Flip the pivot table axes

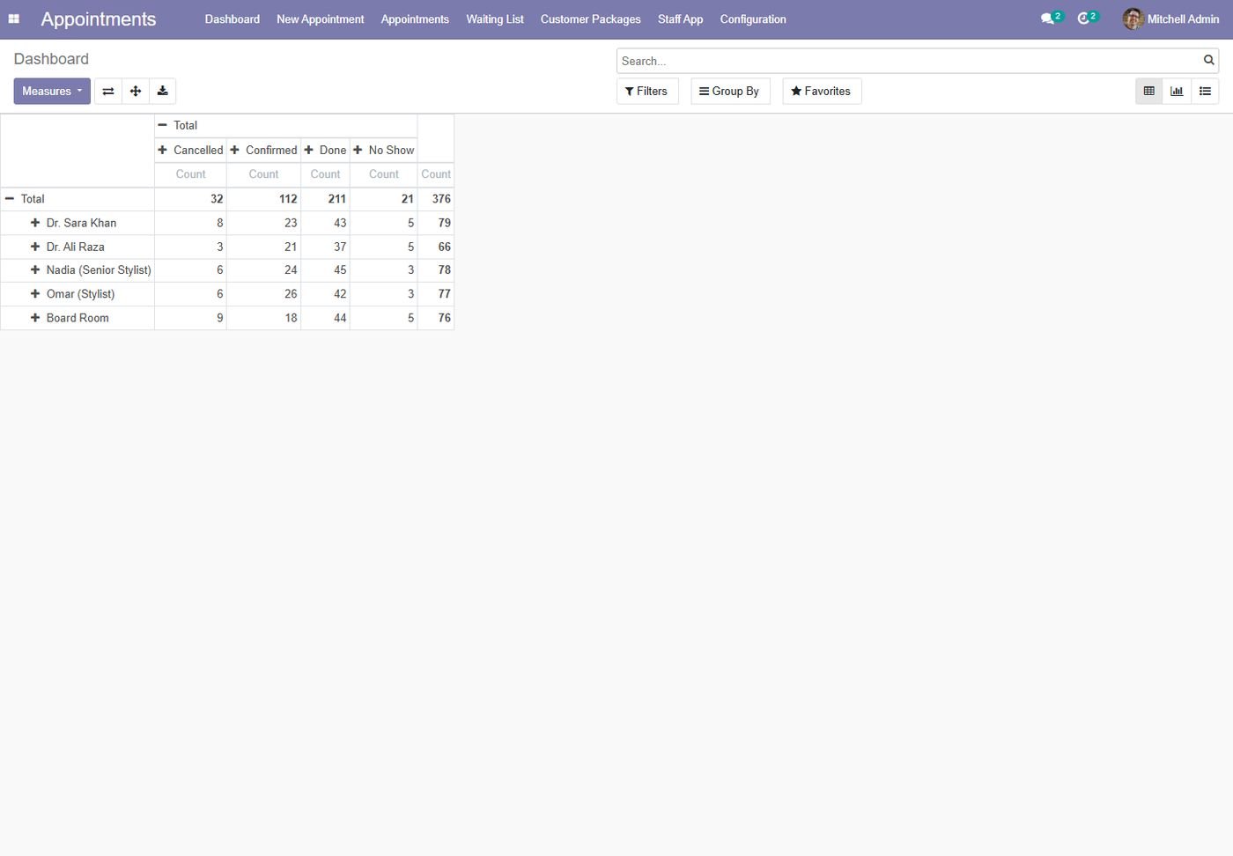pyautogui.click(x=108, y=91)
